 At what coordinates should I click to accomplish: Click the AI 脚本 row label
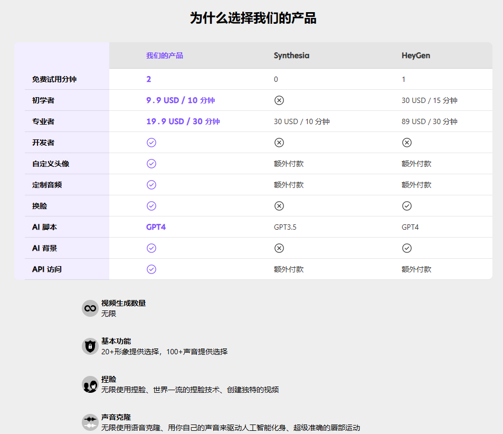pos(44,227)
